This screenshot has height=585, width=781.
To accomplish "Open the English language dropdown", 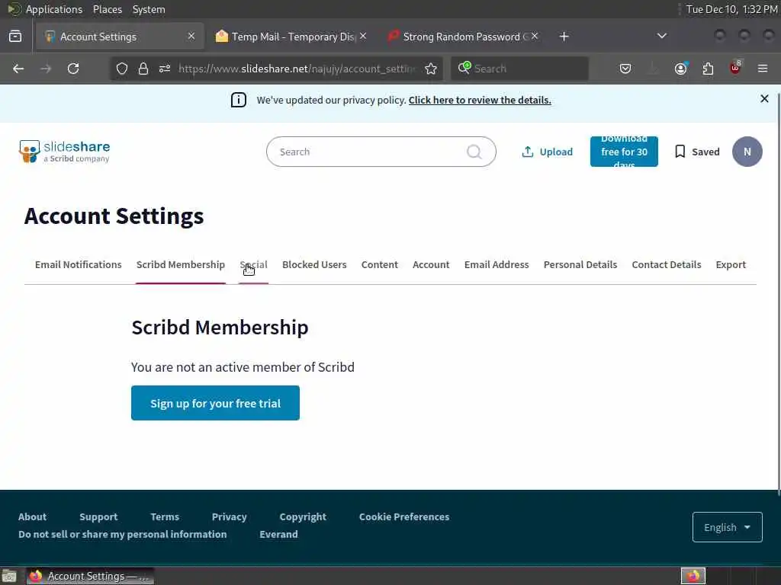I will (x=727, y=527).
